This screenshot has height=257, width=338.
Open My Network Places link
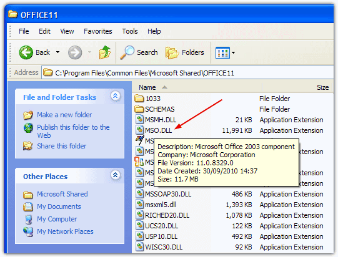click(65, 231)
